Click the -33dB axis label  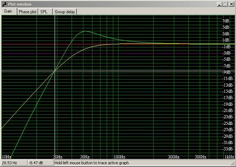coord(228,149)
